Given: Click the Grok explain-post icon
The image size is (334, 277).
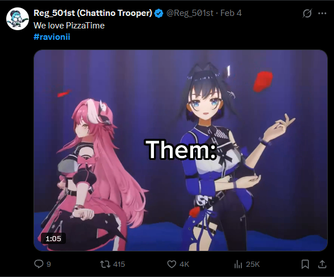Looking at the screenshot, I should pyautogui.click(x=307, y=13).
